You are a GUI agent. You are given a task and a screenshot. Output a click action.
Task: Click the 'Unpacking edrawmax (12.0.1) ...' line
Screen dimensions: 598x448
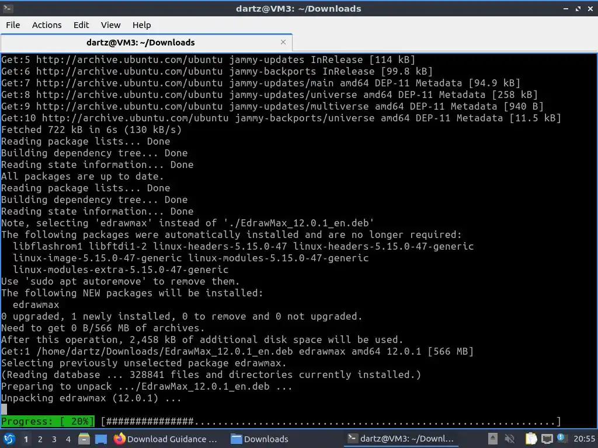[91, 398]
